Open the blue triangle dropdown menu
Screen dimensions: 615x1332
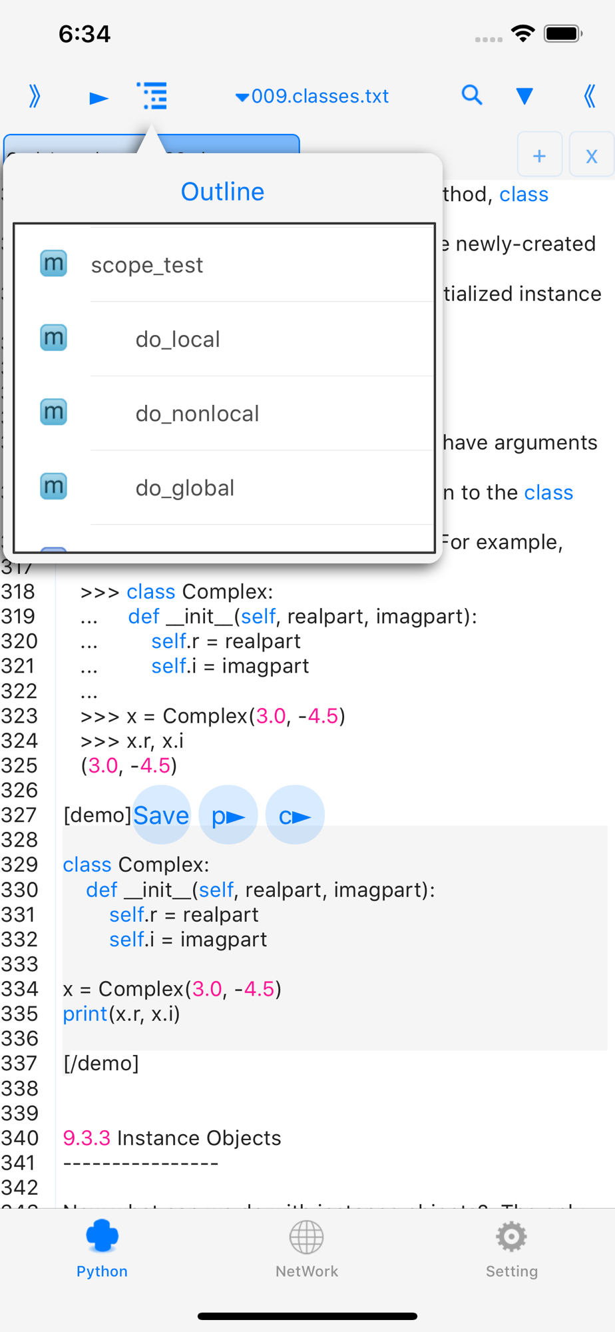tap(524, 97)
